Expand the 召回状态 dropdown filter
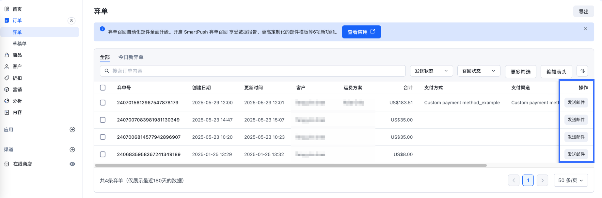602x198 pixels. pos(479,71)
